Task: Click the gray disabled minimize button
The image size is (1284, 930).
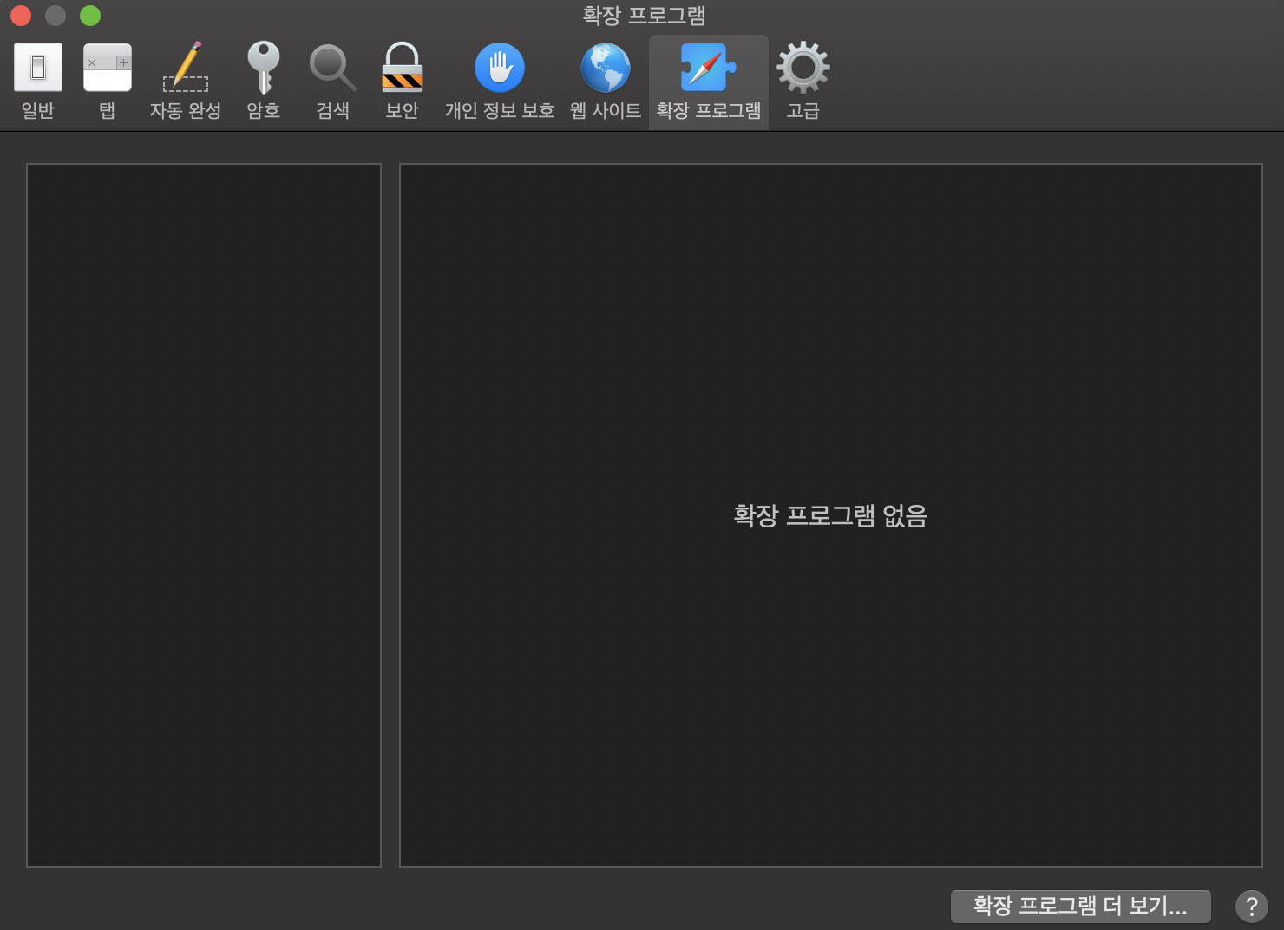Action: click(56, 16)
